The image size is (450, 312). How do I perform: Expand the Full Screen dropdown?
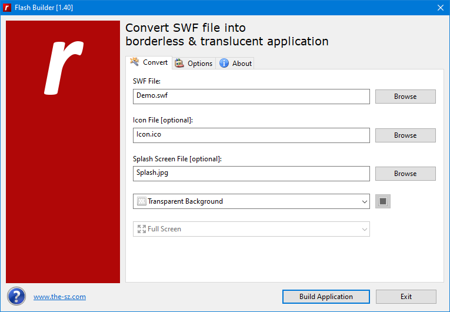(x=251, y=229)
